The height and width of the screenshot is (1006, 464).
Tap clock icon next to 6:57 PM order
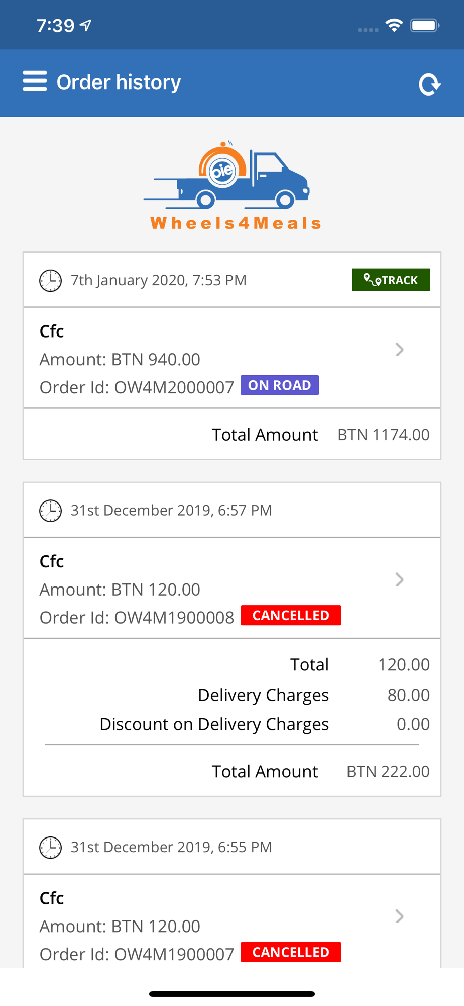click(x=51, y=511)
